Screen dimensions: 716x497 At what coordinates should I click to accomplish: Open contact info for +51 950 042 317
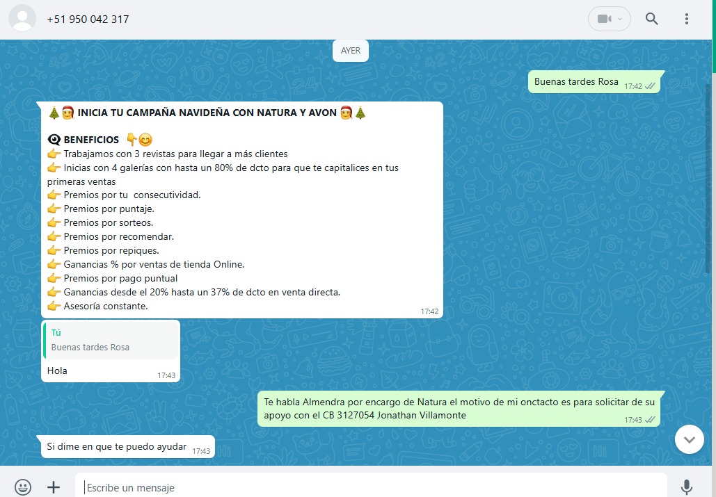(88, 19)
